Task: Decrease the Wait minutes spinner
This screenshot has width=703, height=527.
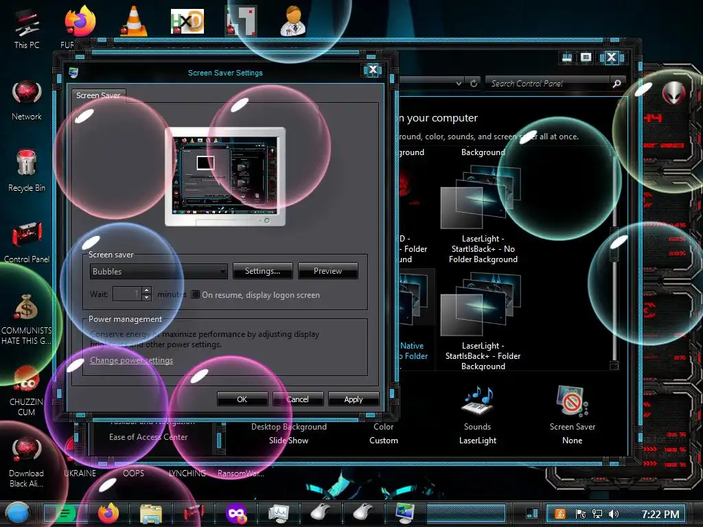Action: click(146, 298)
